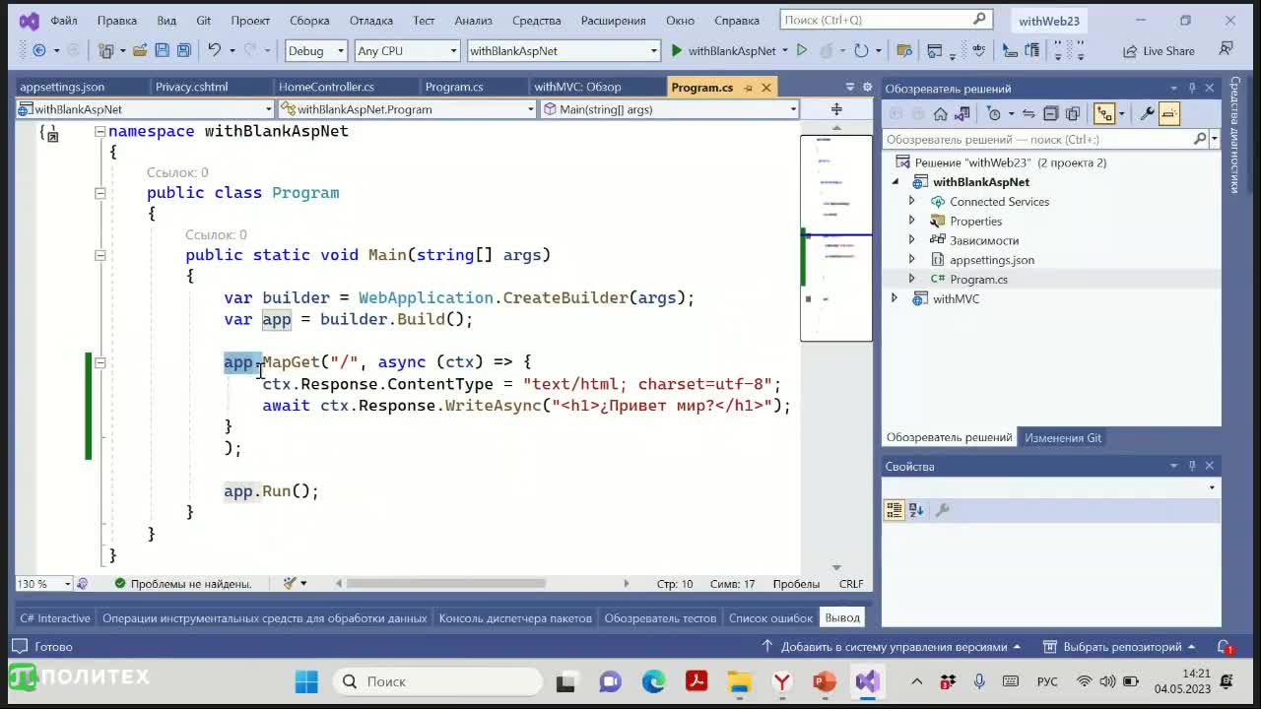Collapse all nodes in Solution Explorer
The height and width of the screenshot is (709, 1261).
click(x=1050, y=114)
